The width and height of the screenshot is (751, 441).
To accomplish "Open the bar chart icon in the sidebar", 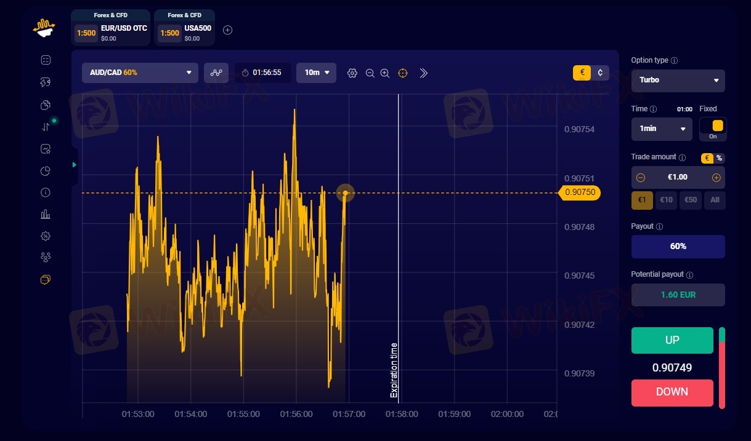I will coord(46,214).
